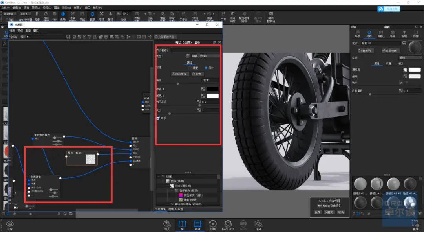Screen dimensions: 424x232
Task: Switch to the 相机 camera tab in project panel
Action: point(381,34)
